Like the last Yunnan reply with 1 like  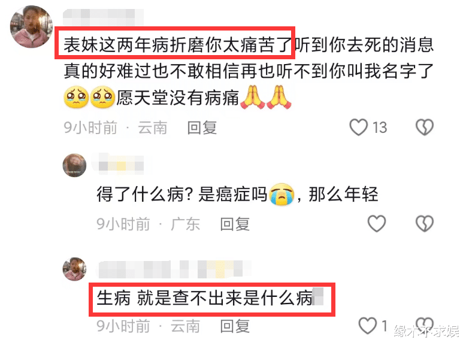point(368,326)
